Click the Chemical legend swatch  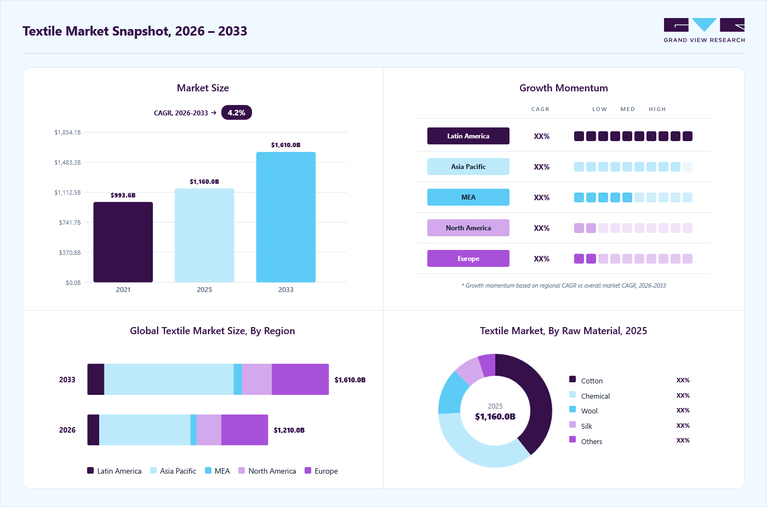pyautogui.click(x=573, y=394)
